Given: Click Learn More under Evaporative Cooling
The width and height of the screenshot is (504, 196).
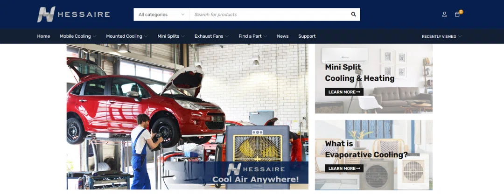Looking at the screenshot, I should [344, 168].
